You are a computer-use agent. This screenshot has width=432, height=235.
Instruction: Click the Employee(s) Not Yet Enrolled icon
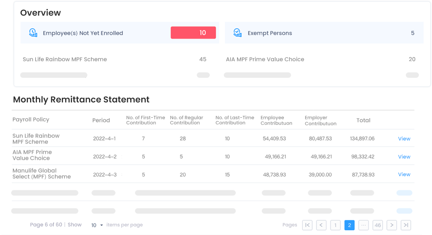pos(33,33)
